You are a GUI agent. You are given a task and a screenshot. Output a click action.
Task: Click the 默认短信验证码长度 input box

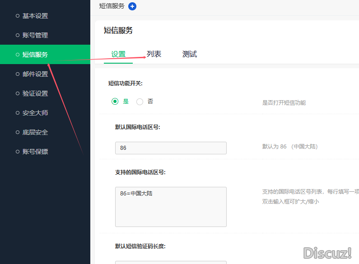point(171,262)
